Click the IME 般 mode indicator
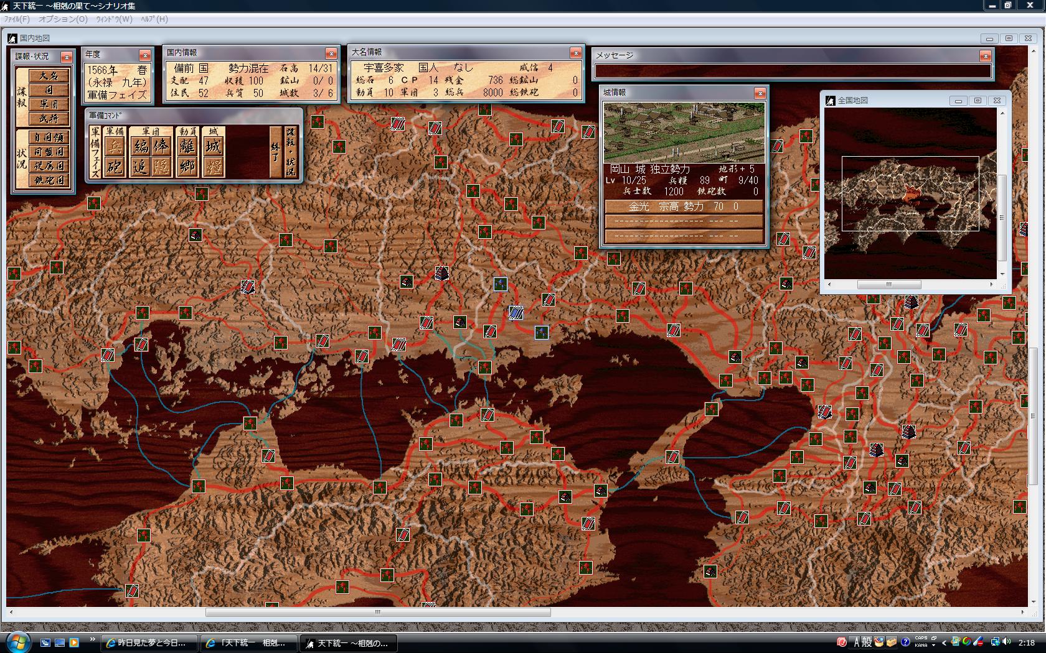The image size is (1046, 653). tap(867, 642)
